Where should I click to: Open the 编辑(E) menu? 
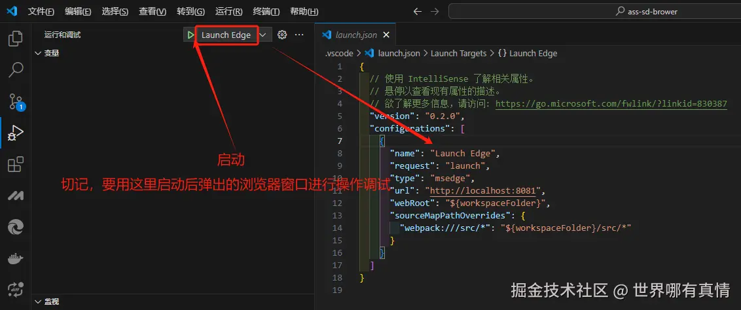click(78, 11)
